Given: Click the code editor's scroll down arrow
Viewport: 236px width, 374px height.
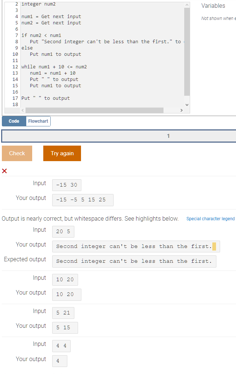Looking at the screenshot, I should coord(187,105).
